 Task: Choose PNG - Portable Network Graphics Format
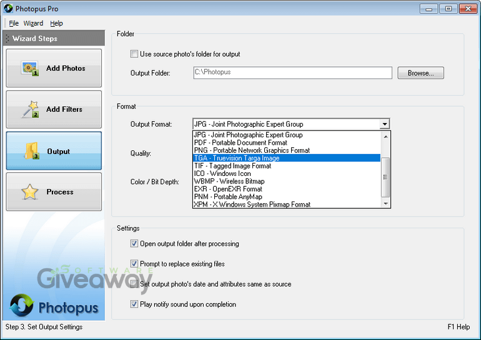click(x=287, y=150)
